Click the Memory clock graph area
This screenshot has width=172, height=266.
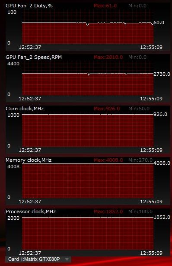pos(88,181)
